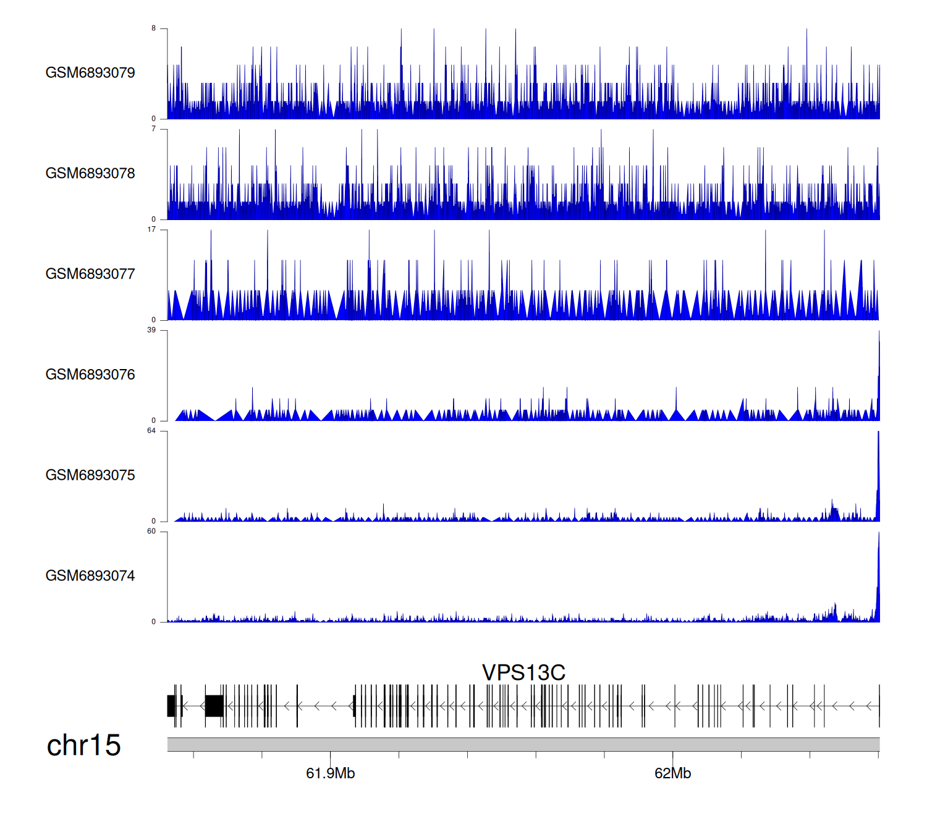Click the 61.9Mb position label
Viewport: 927px width, 816px height.
[330, 773]
